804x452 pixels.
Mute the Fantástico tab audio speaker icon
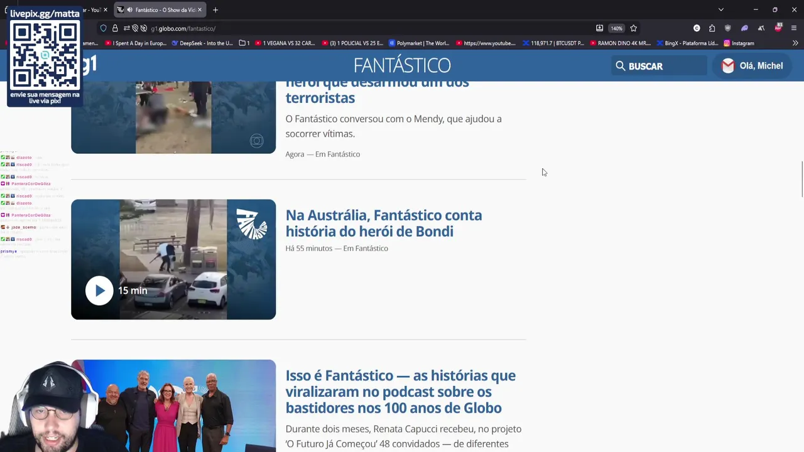click(x=129, y=9)
